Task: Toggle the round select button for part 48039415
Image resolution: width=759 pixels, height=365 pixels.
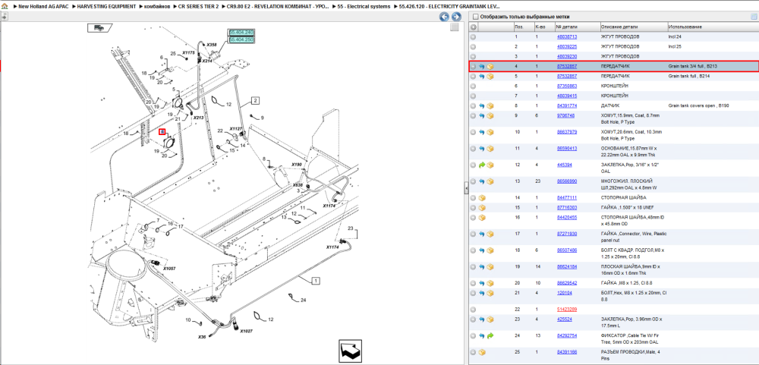Action: coord(474,96)
